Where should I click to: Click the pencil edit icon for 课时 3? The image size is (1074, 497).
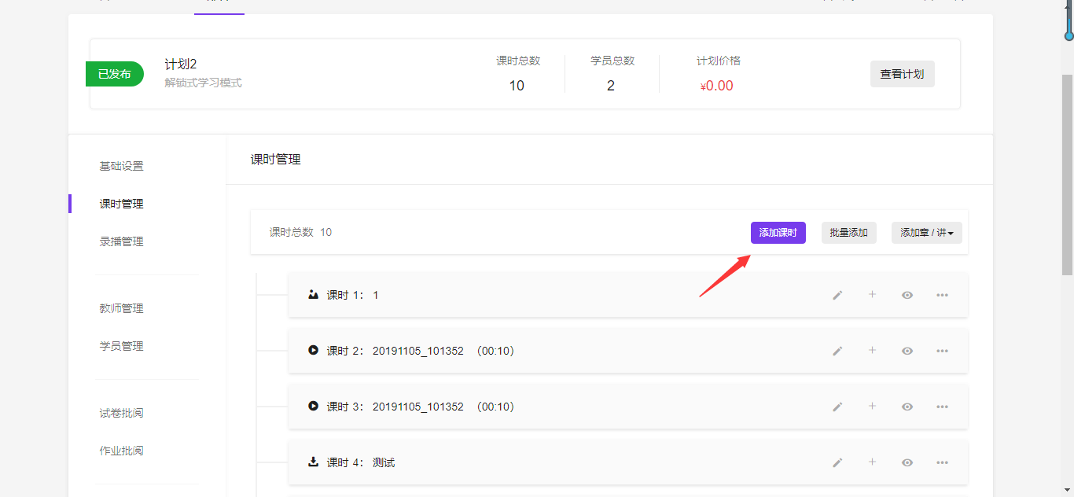click(837, 407)
